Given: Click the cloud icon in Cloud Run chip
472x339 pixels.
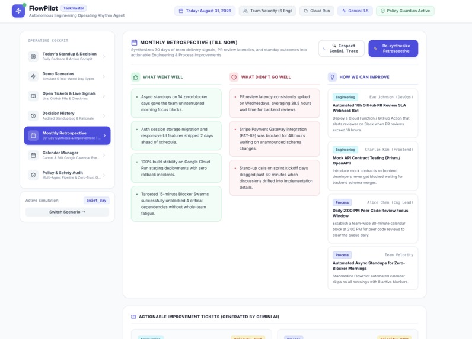Looking at the screenshot, I should (x=306, y=11).
